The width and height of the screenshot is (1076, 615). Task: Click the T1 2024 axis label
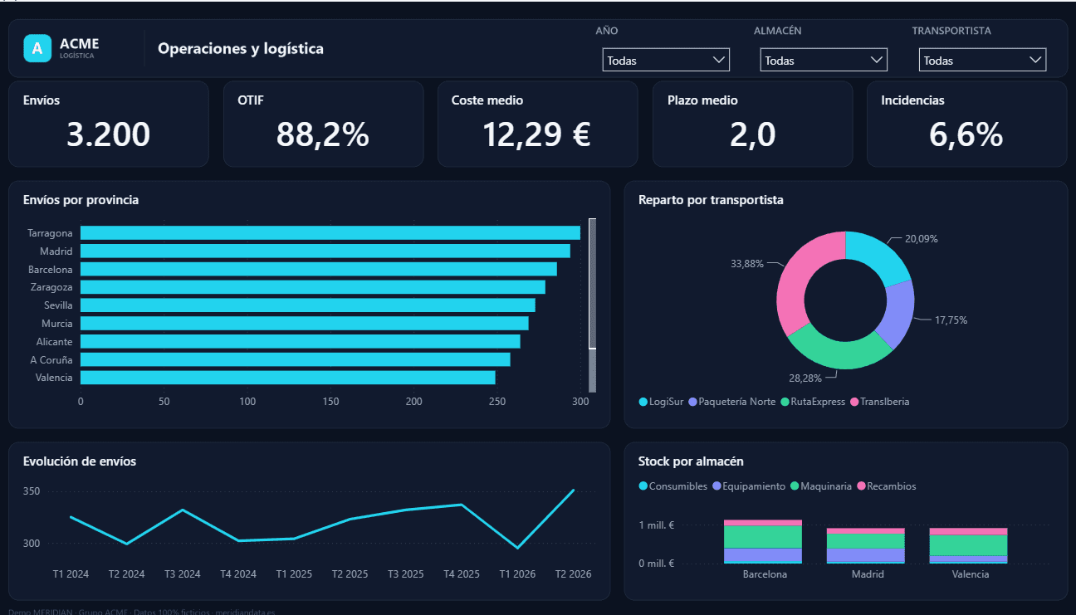(x=71, y=574)
